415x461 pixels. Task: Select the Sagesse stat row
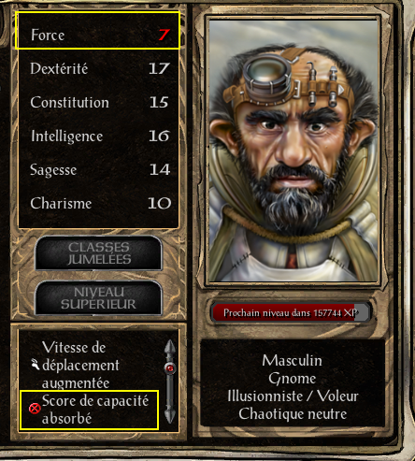click(98, 169)
